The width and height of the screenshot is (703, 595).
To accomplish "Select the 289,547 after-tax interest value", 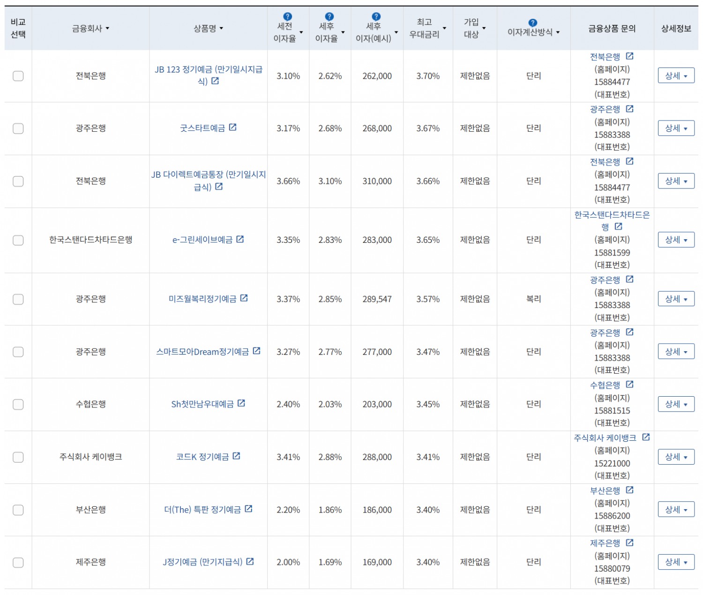I will 377,299.
